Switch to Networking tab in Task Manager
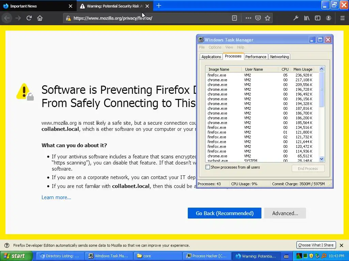 click(279, 57)
